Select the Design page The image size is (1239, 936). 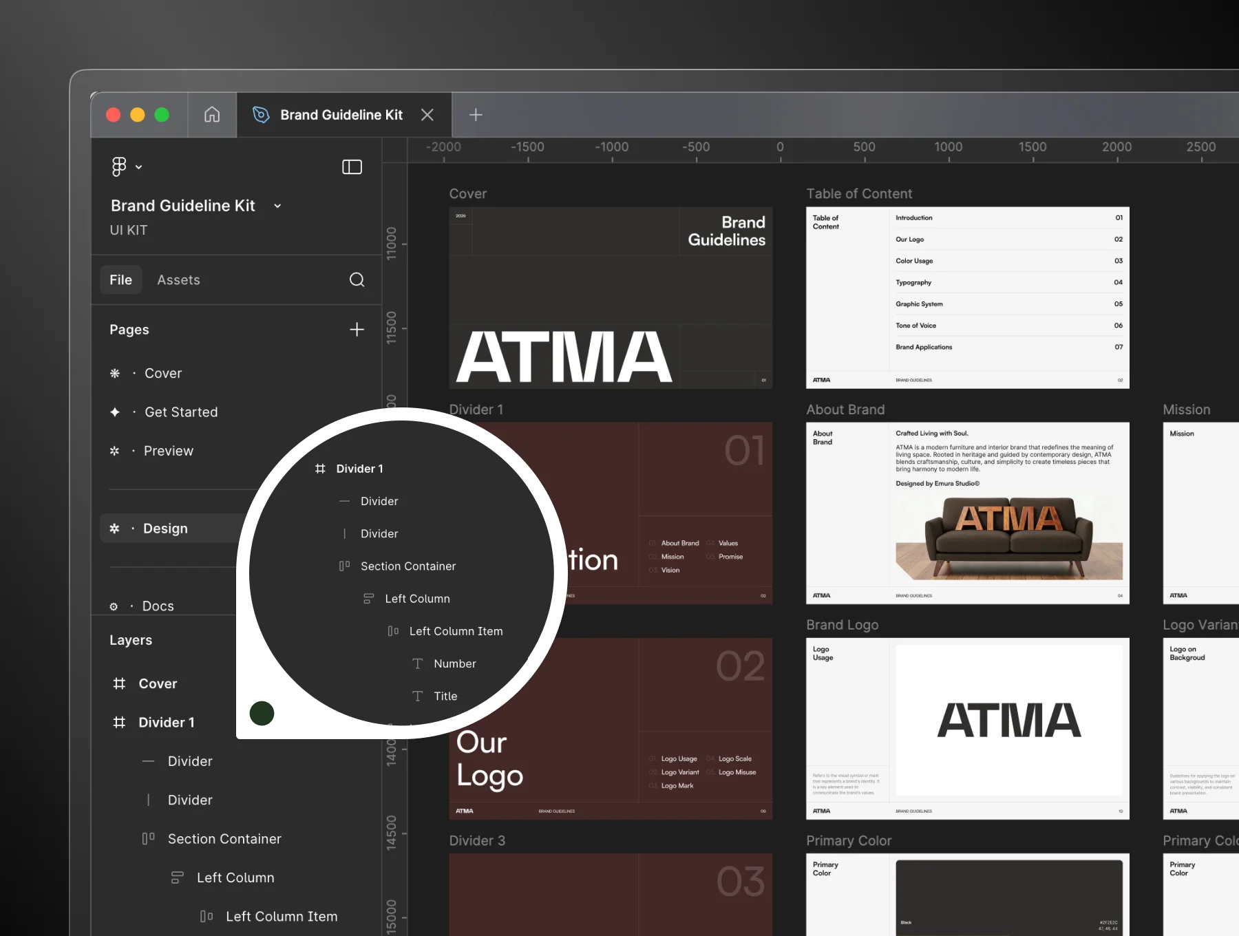coord(165,529)
